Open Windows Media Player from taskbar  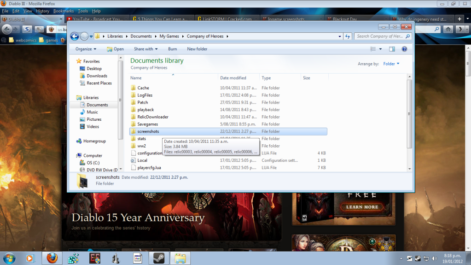tap(29, 259)
